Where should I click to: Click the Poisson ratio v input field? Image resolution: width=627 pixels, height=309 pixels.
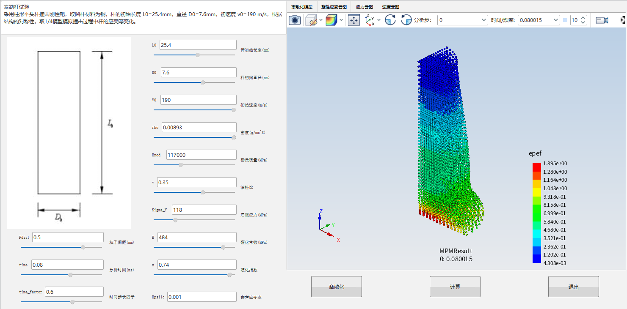196,182
